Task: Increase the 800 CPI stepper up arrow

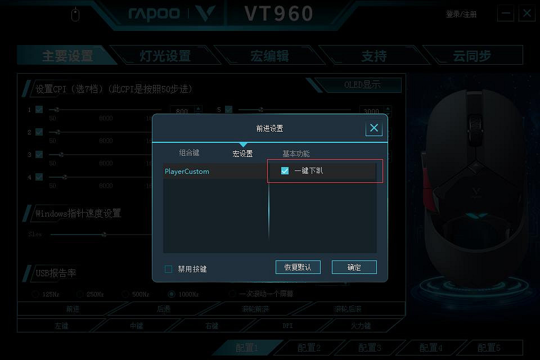Action: (198, 108)
